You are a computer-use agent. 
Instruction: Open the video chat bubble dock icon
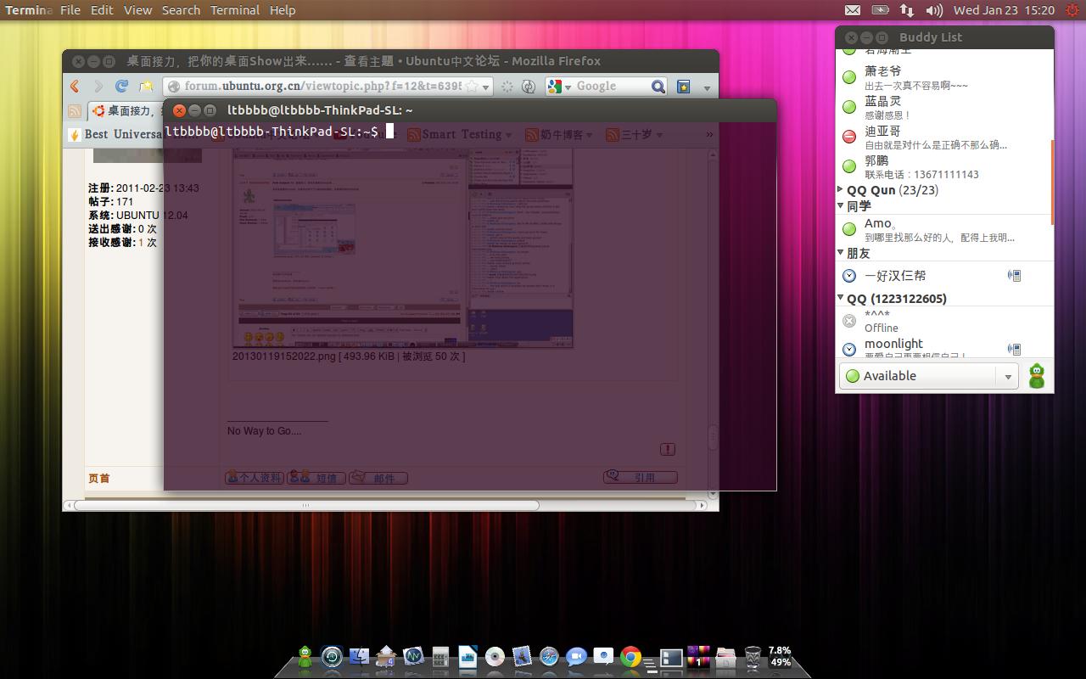576,657
